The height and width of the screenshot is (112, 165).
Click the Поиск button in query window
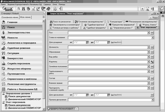pos(154,18)
